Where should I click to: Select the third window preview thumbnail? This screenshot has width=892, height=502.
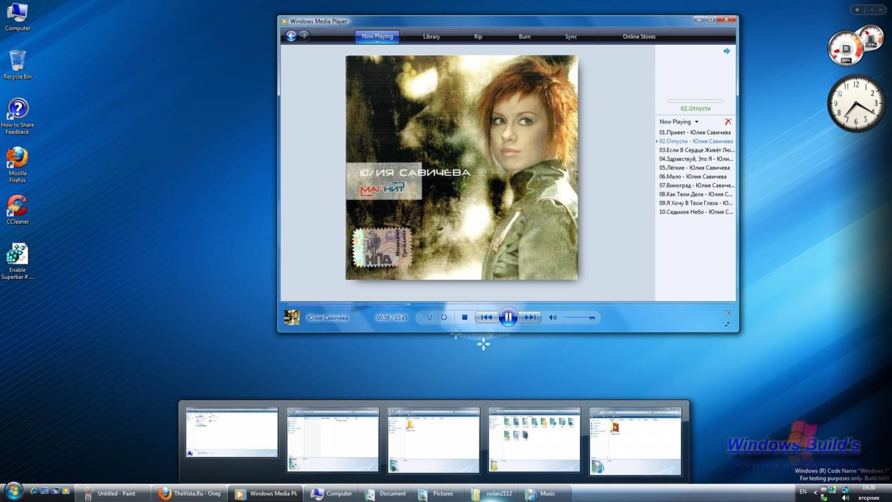click(x=434, y=440)
